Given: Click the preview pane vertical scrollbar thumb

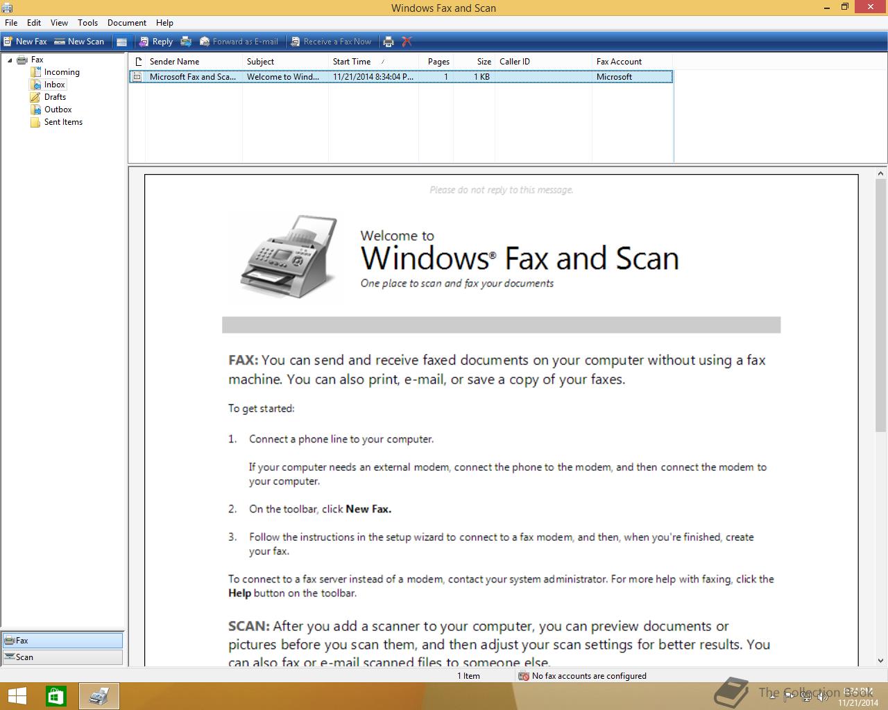Looking at the screenshot, I should 881,306.
